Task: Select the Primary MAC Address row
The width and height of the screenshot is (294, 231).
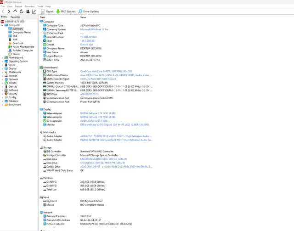Action: click(x=96, y=220)
